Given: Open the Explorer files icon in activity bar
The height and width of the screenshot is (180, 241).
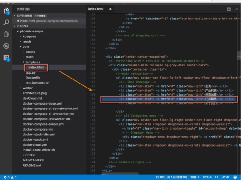Looking at the screenshot, I should coord(6,11).
